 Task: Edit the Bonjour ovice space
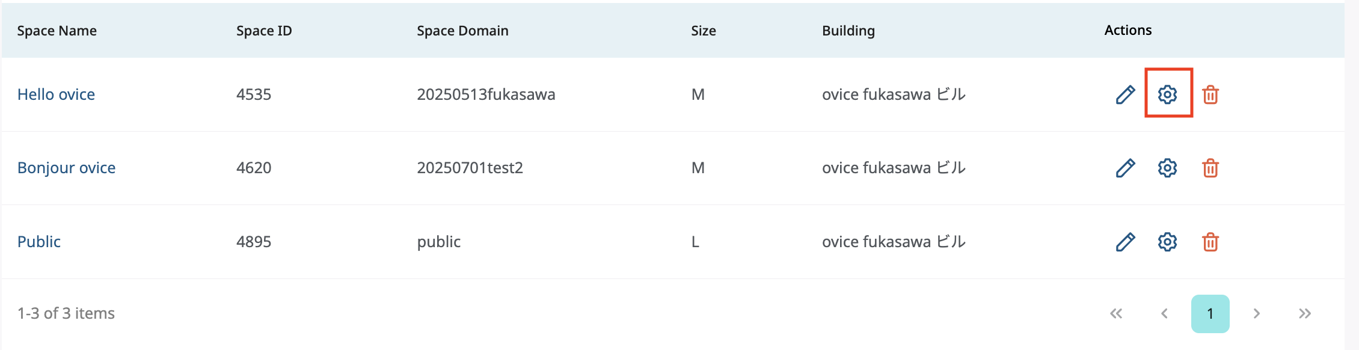click(1125, 168)
